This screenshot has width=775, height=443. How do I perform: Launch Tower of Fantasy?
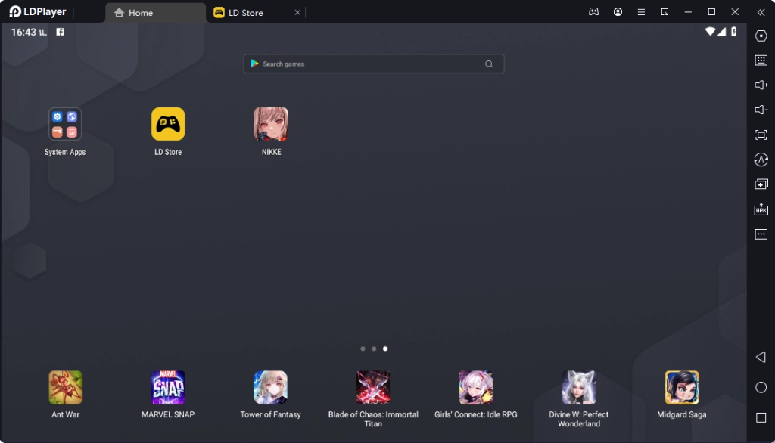[270, 387]
